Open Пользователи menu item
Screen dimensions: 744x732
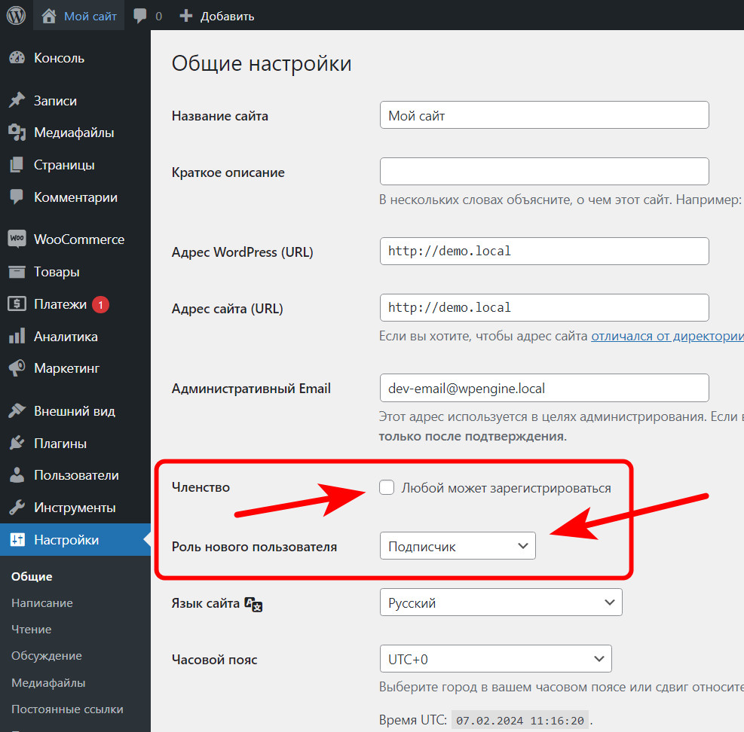coord(75,475)
